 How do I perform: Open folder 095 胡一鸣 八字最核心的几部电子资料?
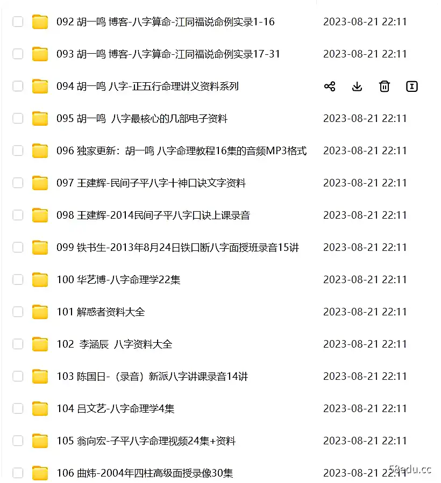[x=142, y=119]
